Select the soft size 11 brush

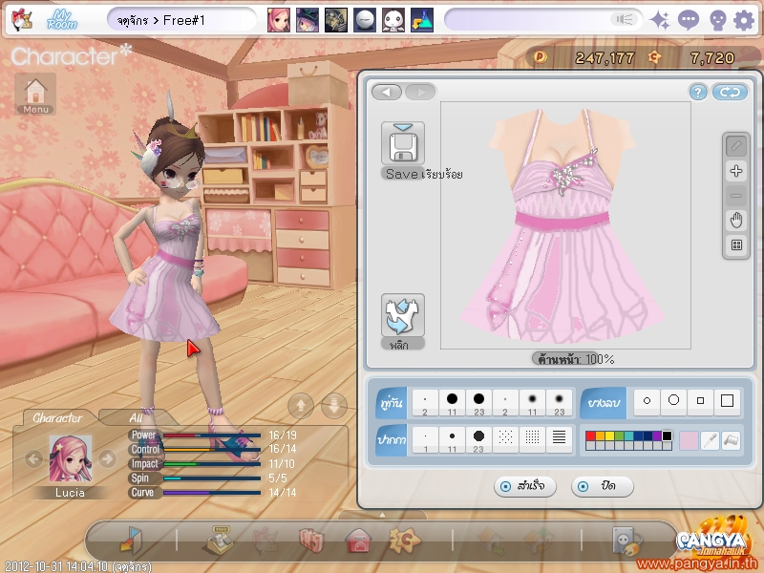pos(532,402)
